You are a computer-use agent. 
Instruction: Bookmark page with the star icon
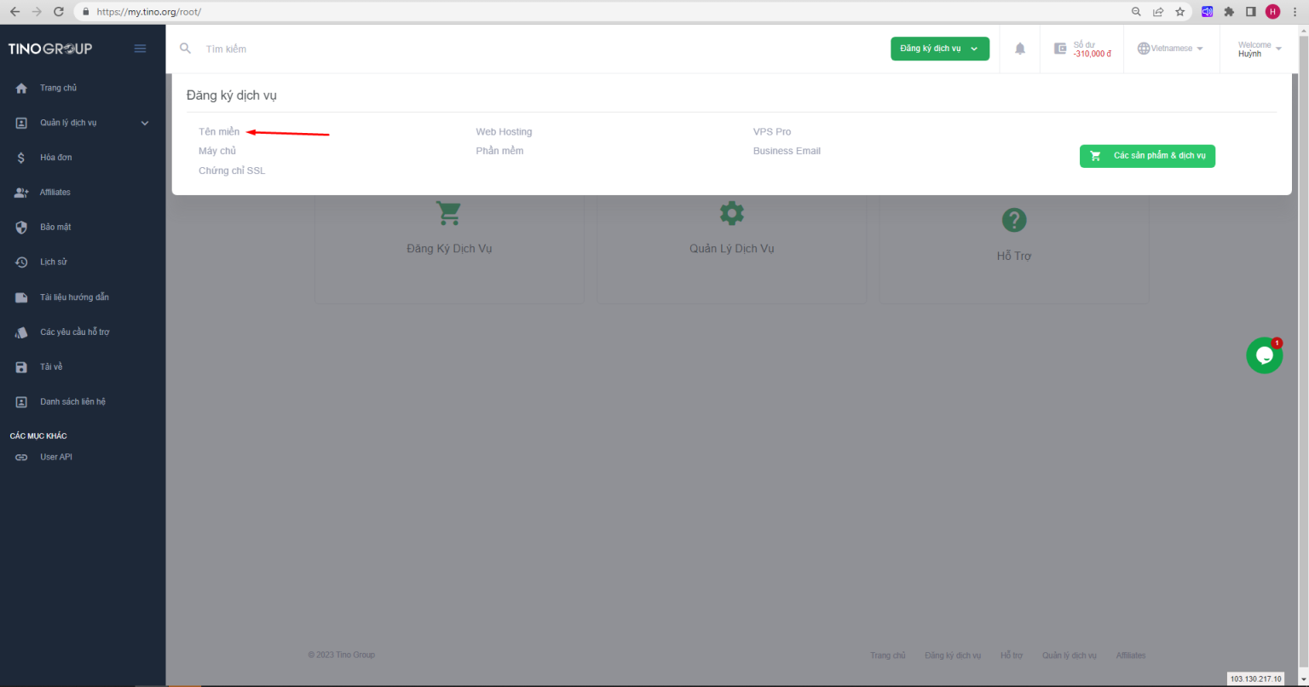click(x=1180, y=12)
